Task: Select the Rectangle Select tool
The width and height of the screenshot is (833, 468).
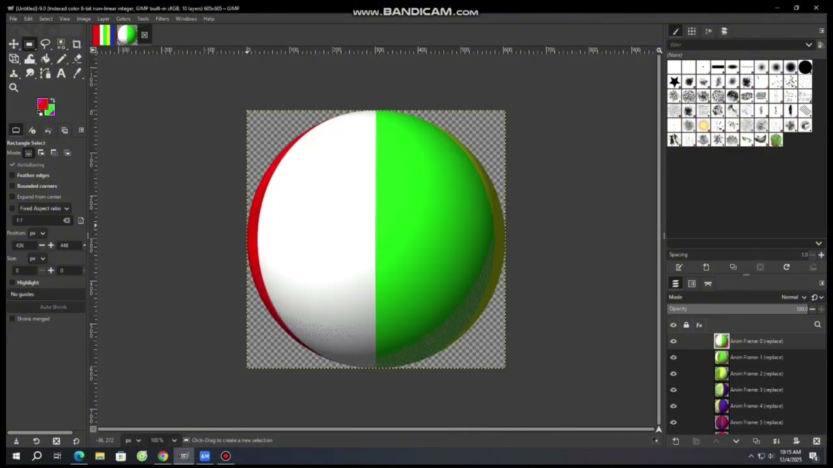Action: pyautogui.click(x=29, y=44)
